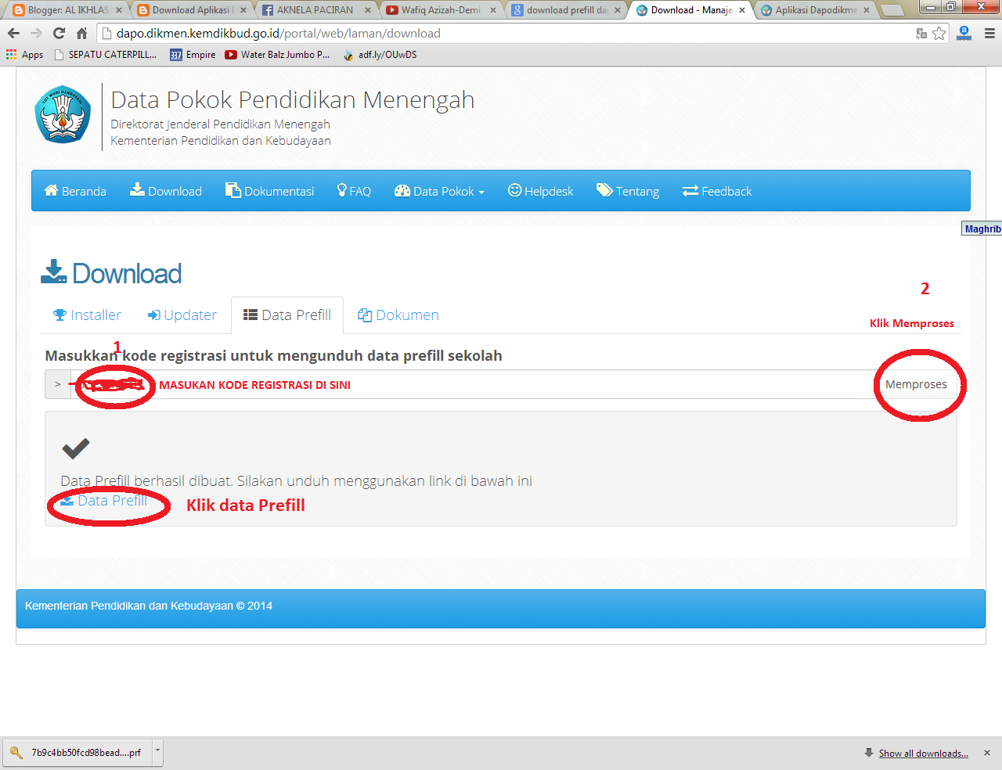Image resolution: width=1002 pixels, height=770 pixels.
Task: Go back with browser back arrow
Action: [13, 33]
